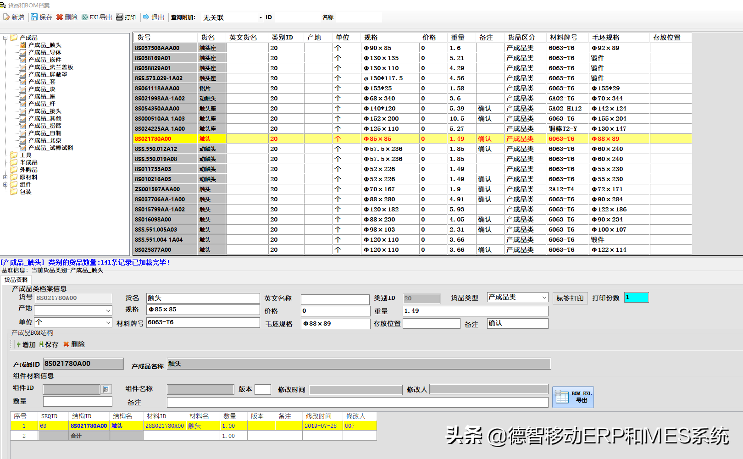Sort by the 货号 column header
The image size is (743, 459).
[x=166, y=38]
